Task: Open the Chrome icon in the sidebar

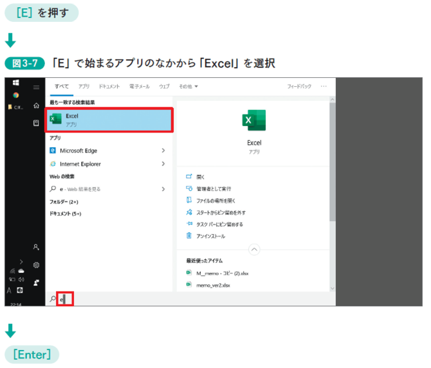Action: tap(16, 95)
